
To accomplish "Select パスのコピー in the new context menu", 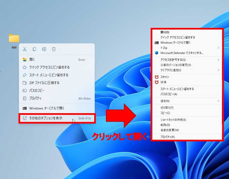I will click(x=37, y=90).
